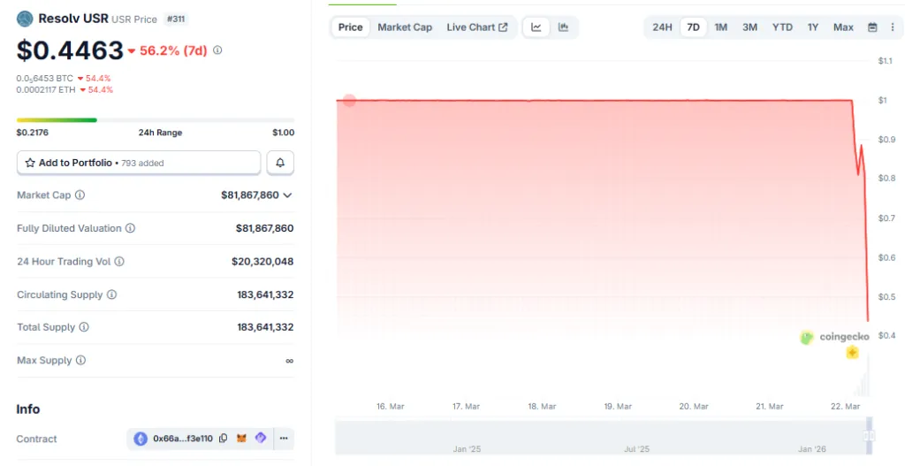This screenshot has height=466, width=905.
Task: Click the Ethereum icon on the contract
Action: (x=141, y=439)
